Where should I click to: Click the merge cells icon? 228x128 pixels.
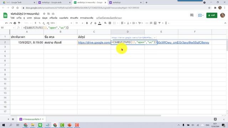pyautogui.click(x=114, y=23)
